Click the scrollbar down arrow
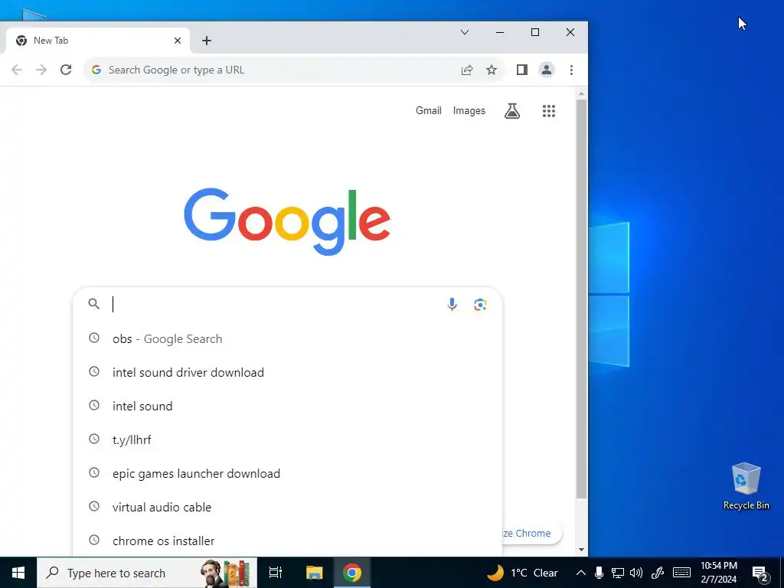The width and height of the screenshot is (784, 588). tap(582, 550)
